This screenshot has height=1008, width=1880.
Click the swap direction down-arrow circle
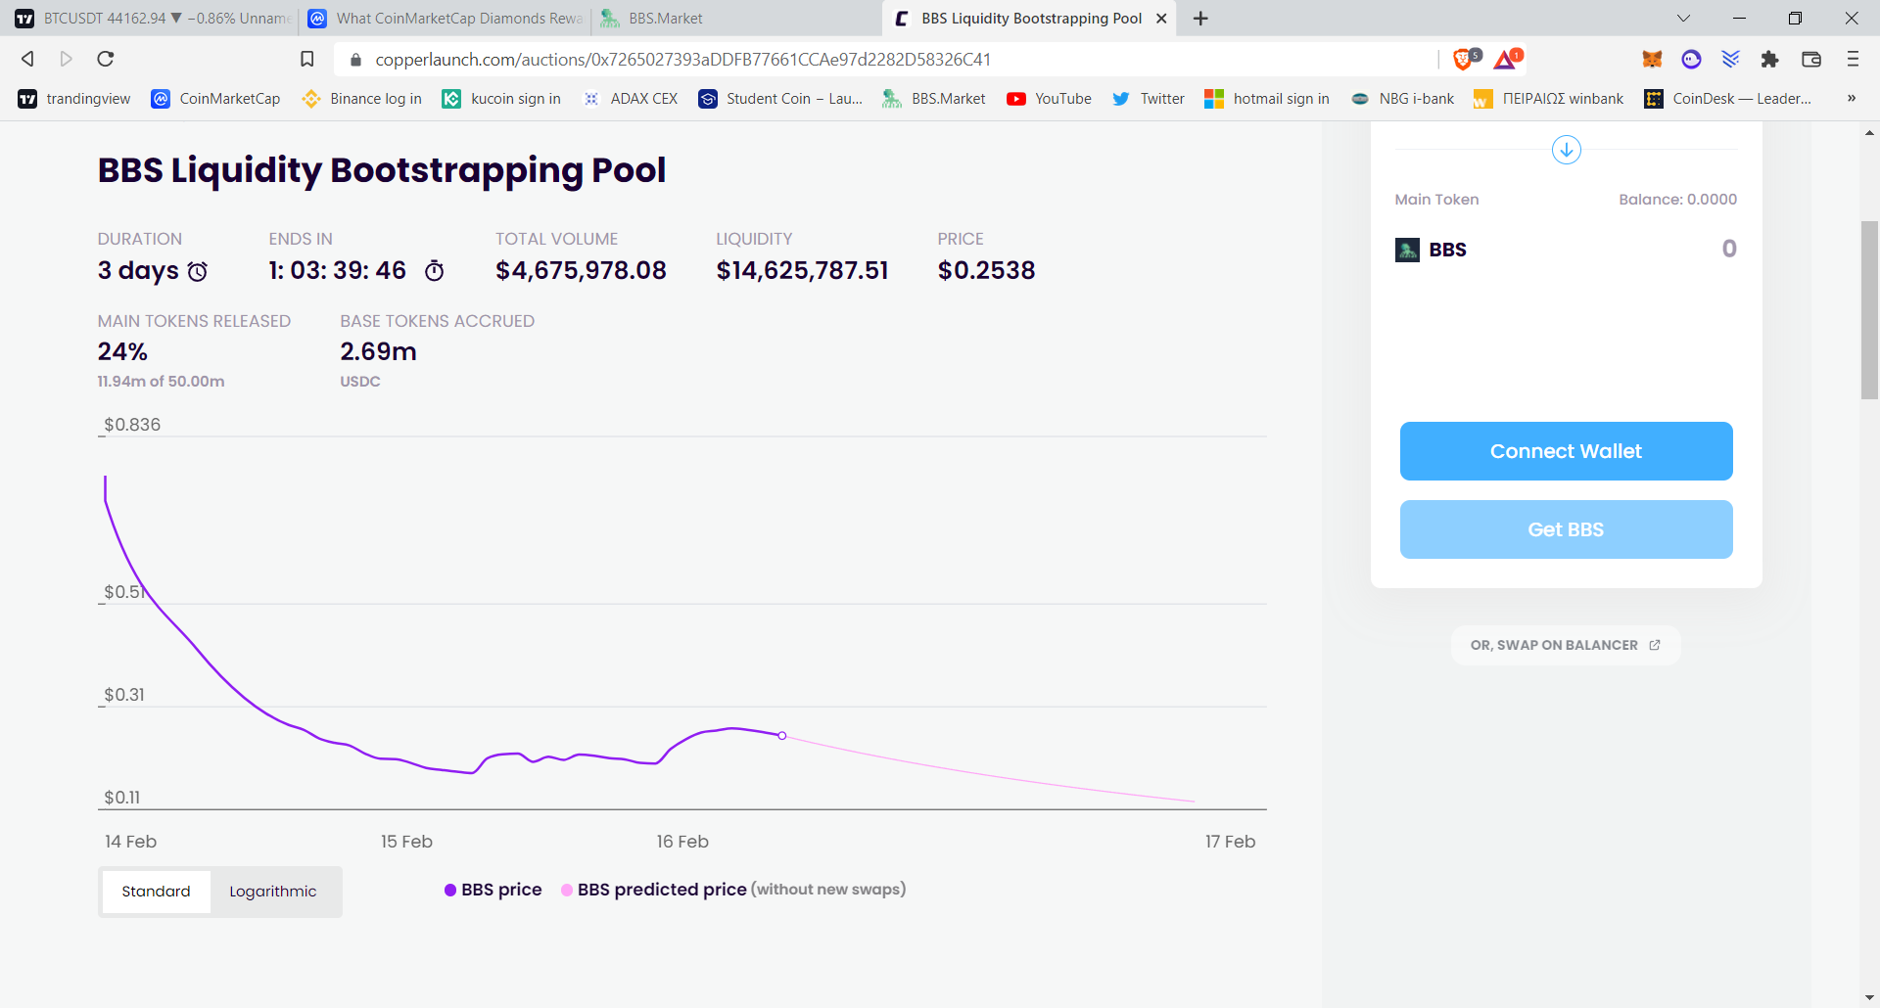point(1567,150)
